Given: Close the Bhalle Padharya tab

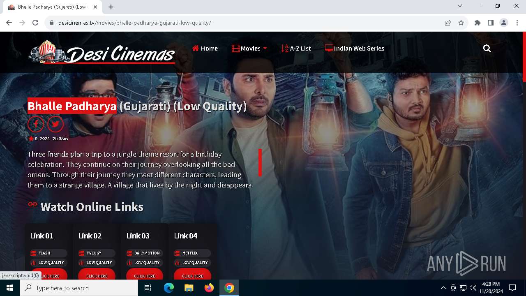Looking at the screenshot, I should [x=95, y=7].
